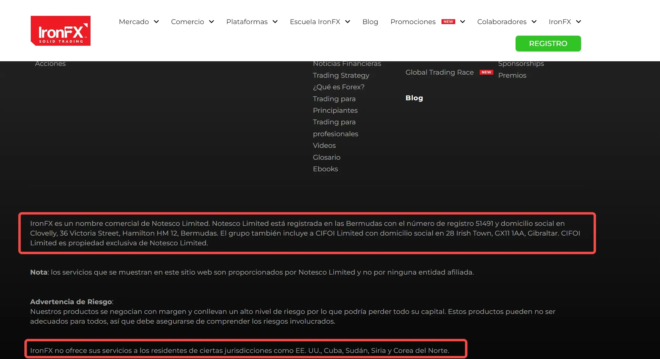Expand the Plataformas dropdown chevron
Screen dimensions: 660x359
point(275,22)
